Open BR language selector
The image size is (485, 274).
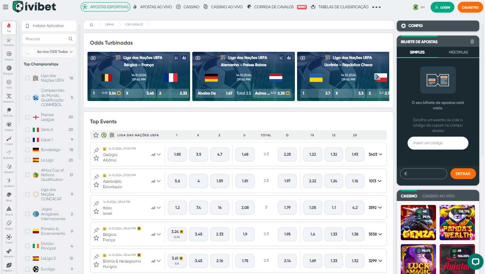pos(419,7)
